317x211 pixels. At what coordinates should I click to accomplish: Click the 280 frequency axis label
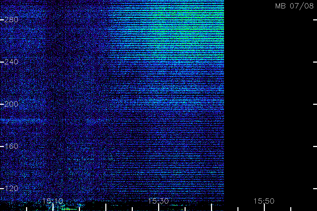[x=11, y=20]
